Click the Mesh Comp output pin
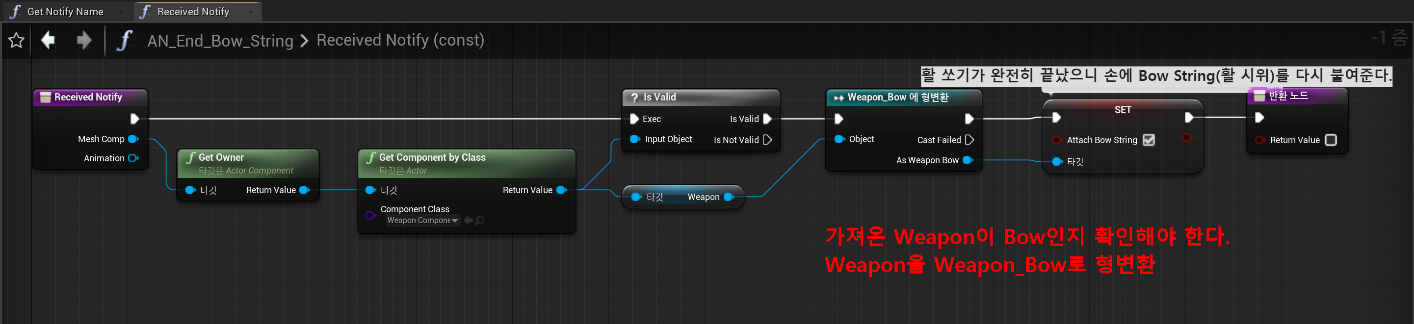1414x324 pixels. click(133, 139)
